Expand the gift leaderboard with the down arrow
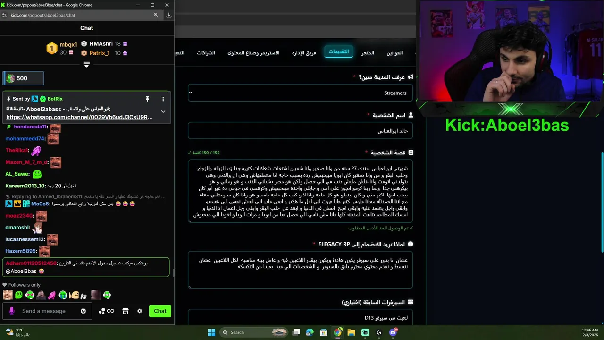604x340 pixels. click(86, 65)
